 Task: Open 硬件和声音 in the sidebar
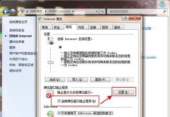coord(17,42)
